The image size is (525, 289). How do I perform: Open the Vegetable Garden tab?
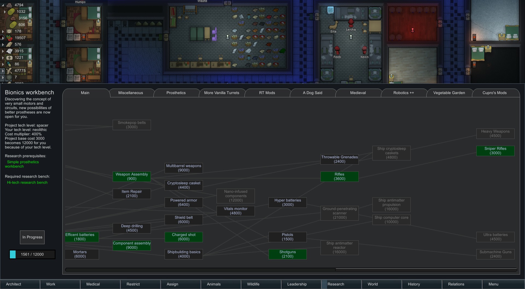(449, 93)
